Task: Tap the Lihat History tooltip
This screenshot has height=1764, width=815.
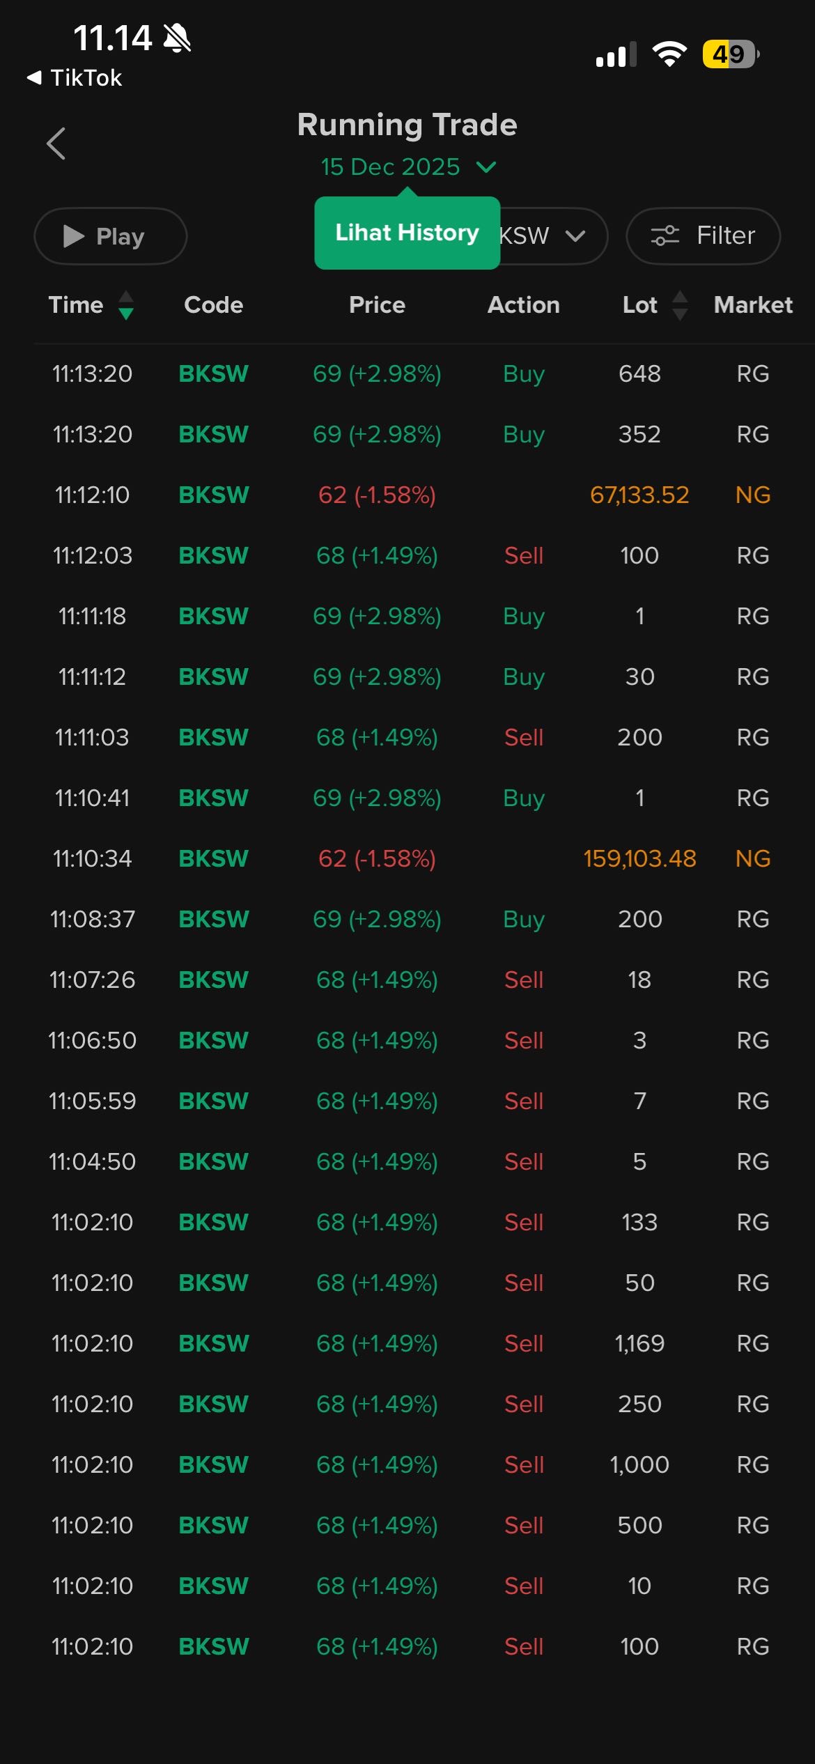Action: point(407,233)
